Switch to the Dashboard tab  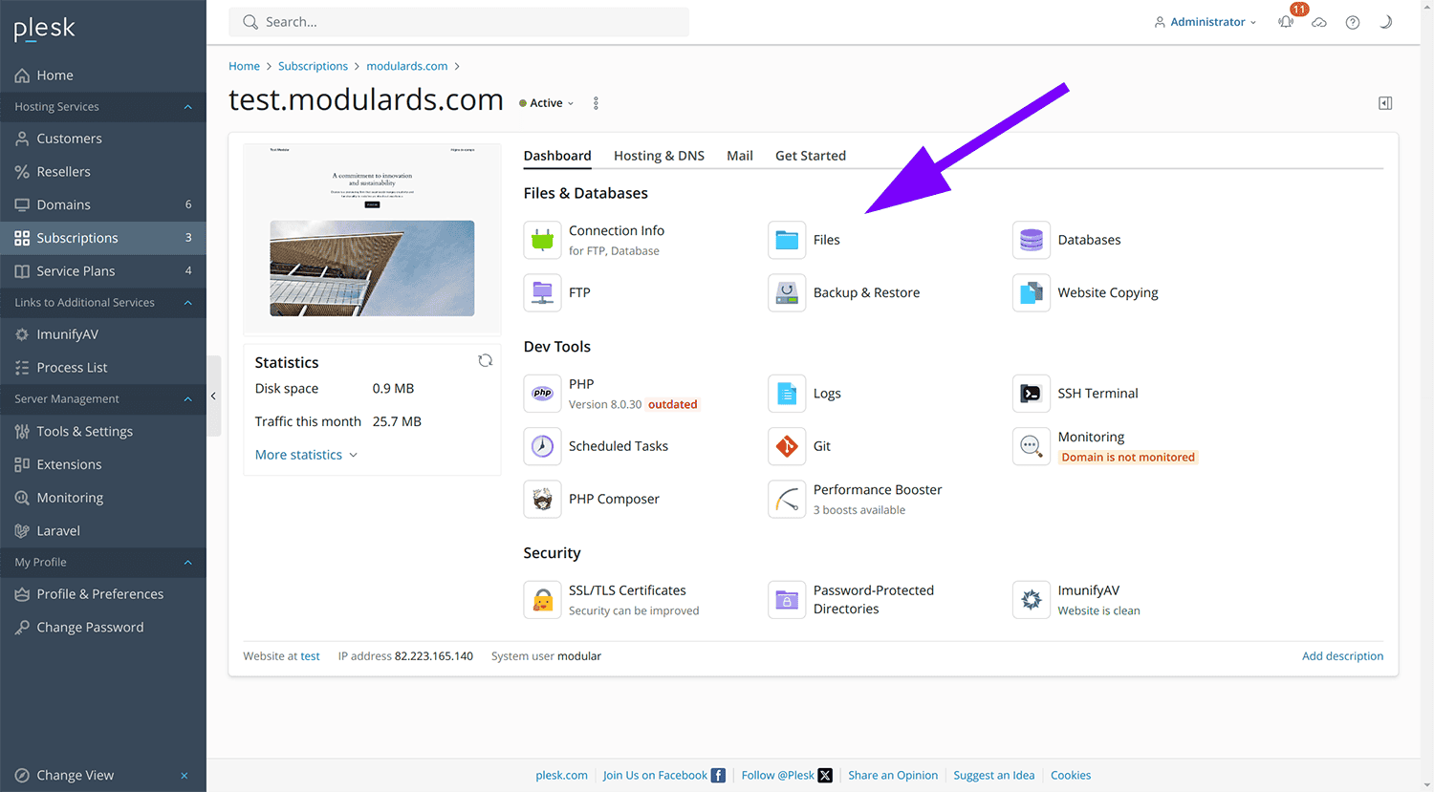pos(557,156)
